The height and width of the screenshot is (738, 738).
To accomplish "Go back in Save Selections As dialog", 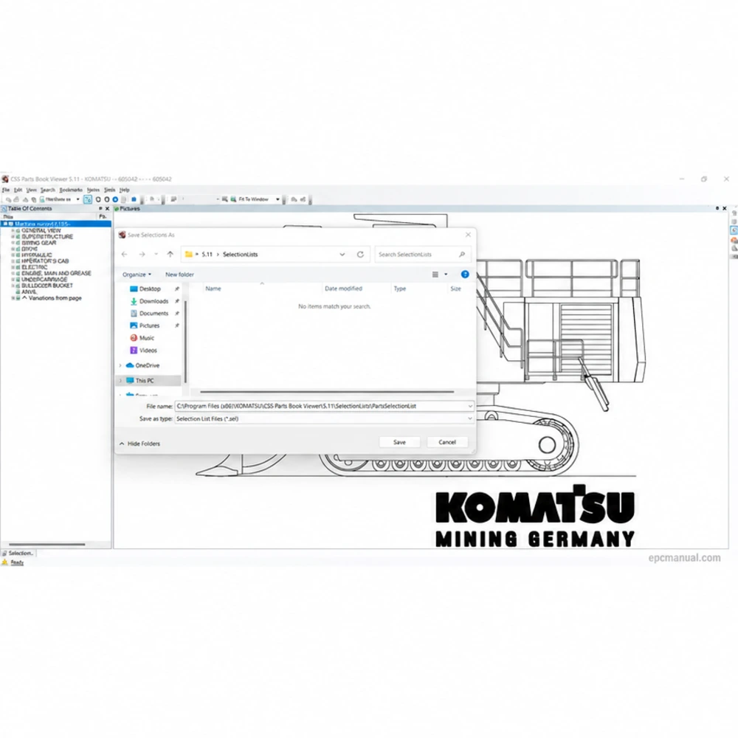I will pos(125,254).
